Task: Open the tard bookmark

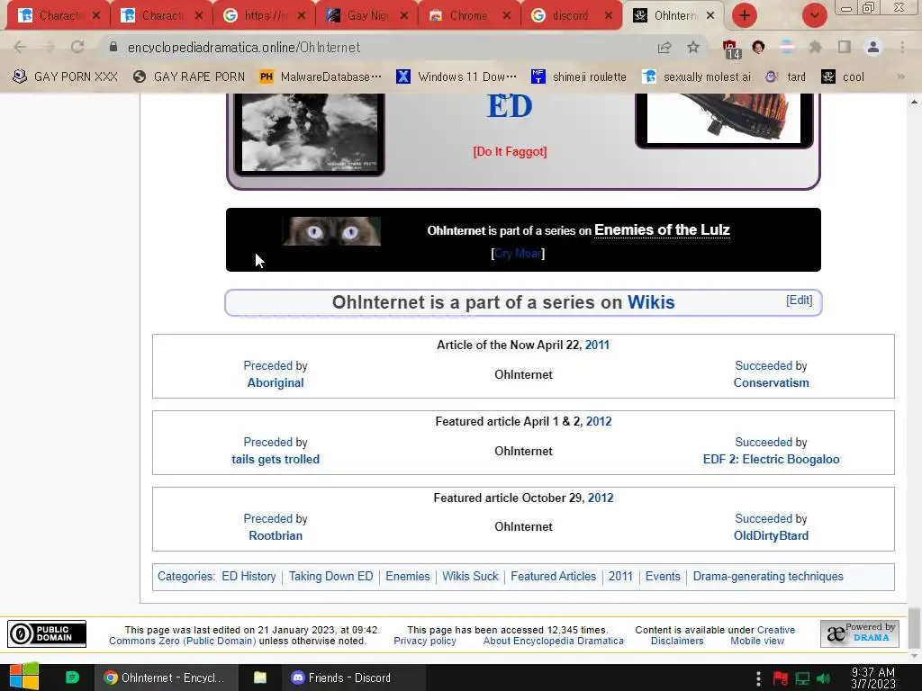Action: coord(785,76)
